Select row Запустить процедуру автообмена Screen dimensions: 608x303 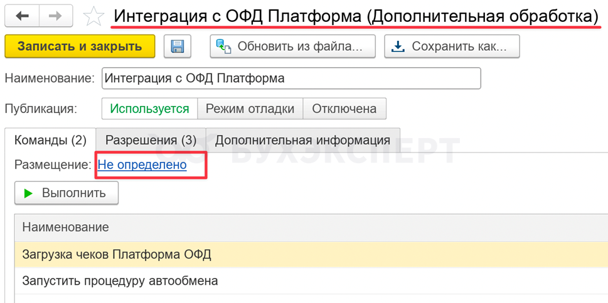point(311,280)
